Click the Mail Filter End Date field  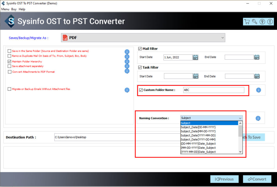pyautogui.click(x=239, y=57)
